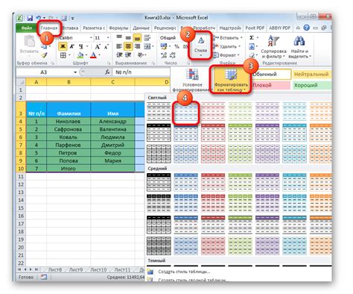Merge and center the selected cells
This screenshot has width=353, height=294.
pos(147,46)
